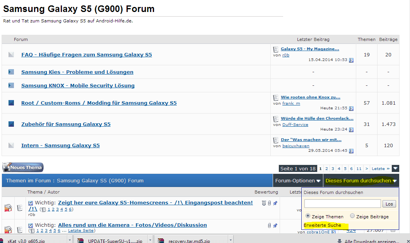Open menu arrow for recovery.tar.md5.zip download

tap(231, 240)
